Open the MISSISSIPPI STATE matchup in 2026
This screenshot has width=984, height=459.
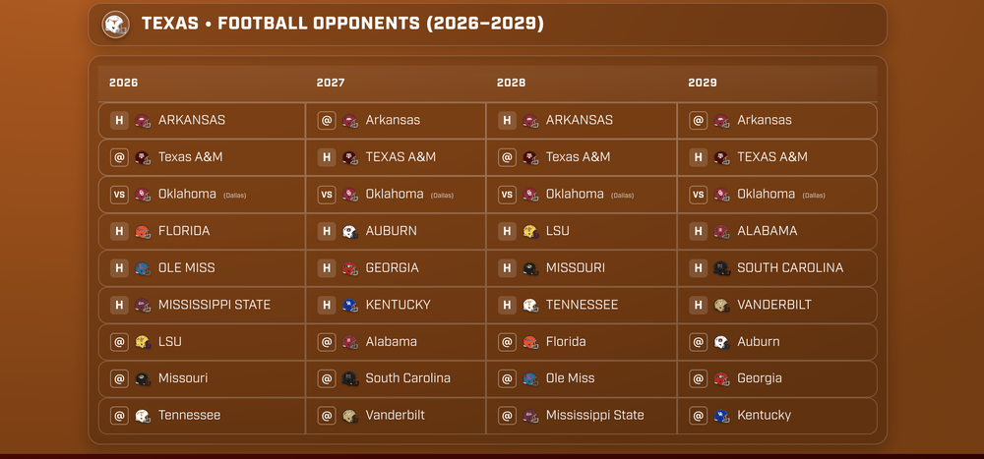pos(215,305)
